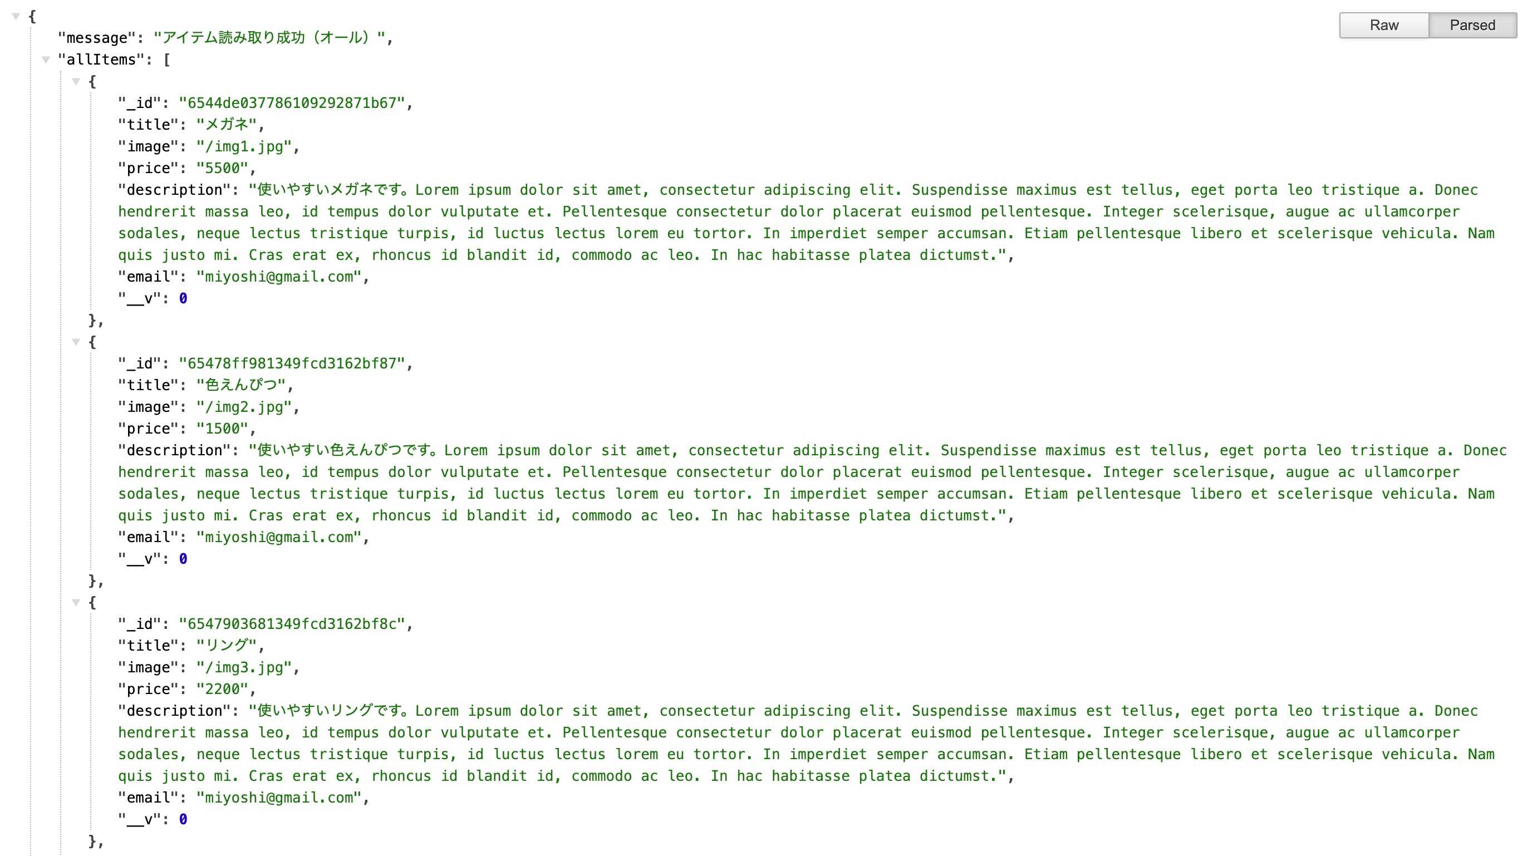Click the price value "5500"
Viewport: 1532px width, 856px height.
223,168
